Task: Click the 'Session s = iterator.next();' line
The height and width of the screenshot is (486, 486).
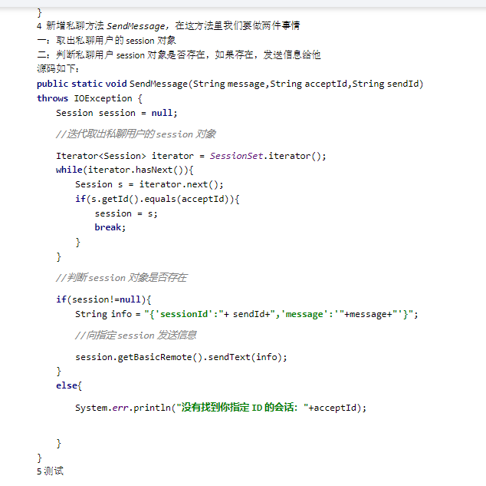Action: pyautogui.click(x=149, y=184)
